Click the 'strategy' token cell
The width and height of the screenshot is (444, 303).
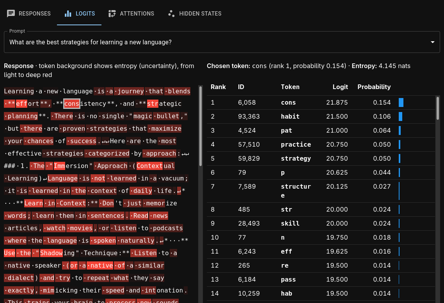(296, 158)
